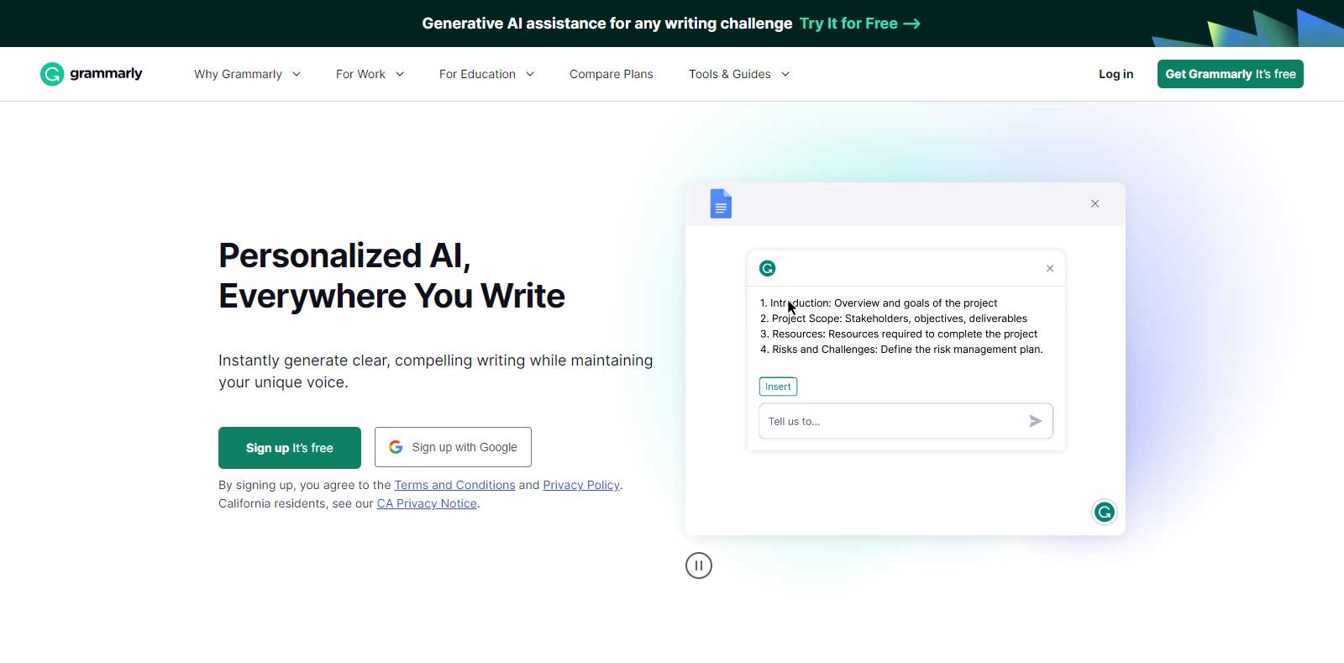Open the For Education menu
The height and width of the screenshot is (663, 1344).
coord(486,74)
